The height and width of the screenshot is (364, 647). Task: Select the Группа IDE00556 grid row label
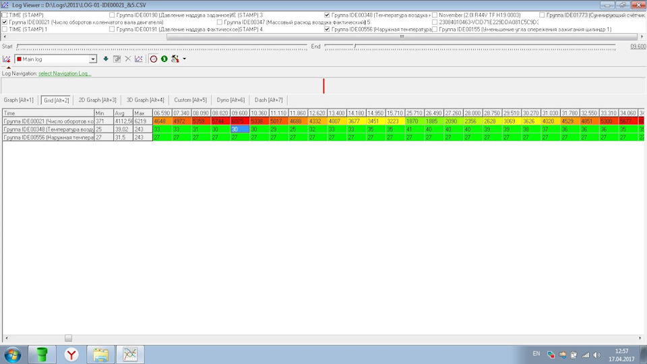[49, 137]
